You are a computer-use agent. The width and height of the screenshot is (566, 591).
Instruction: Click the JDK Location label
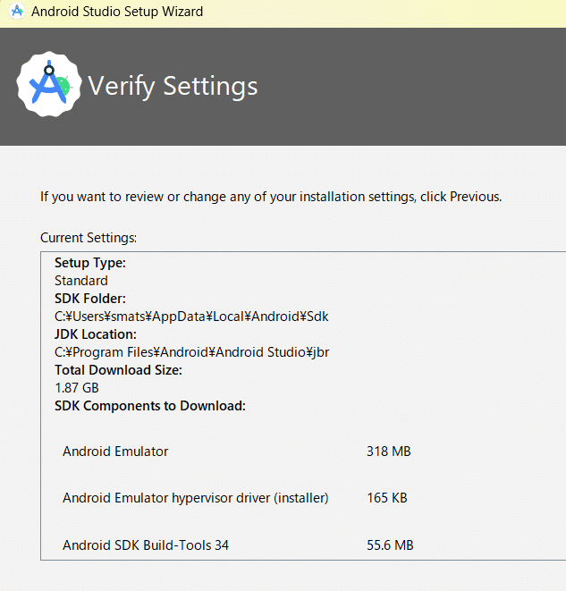tap(96, 334)
